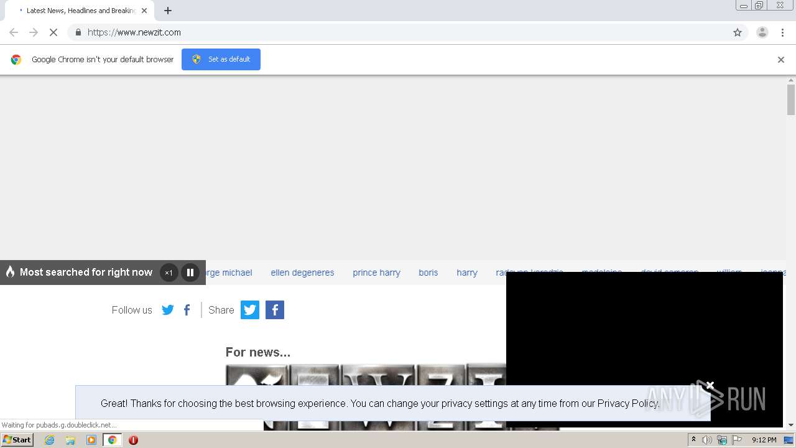The height and width of the screenshot is (448, 796).
Task: Launch Internet Explorer from taskbar
Action: click(49, 440)
